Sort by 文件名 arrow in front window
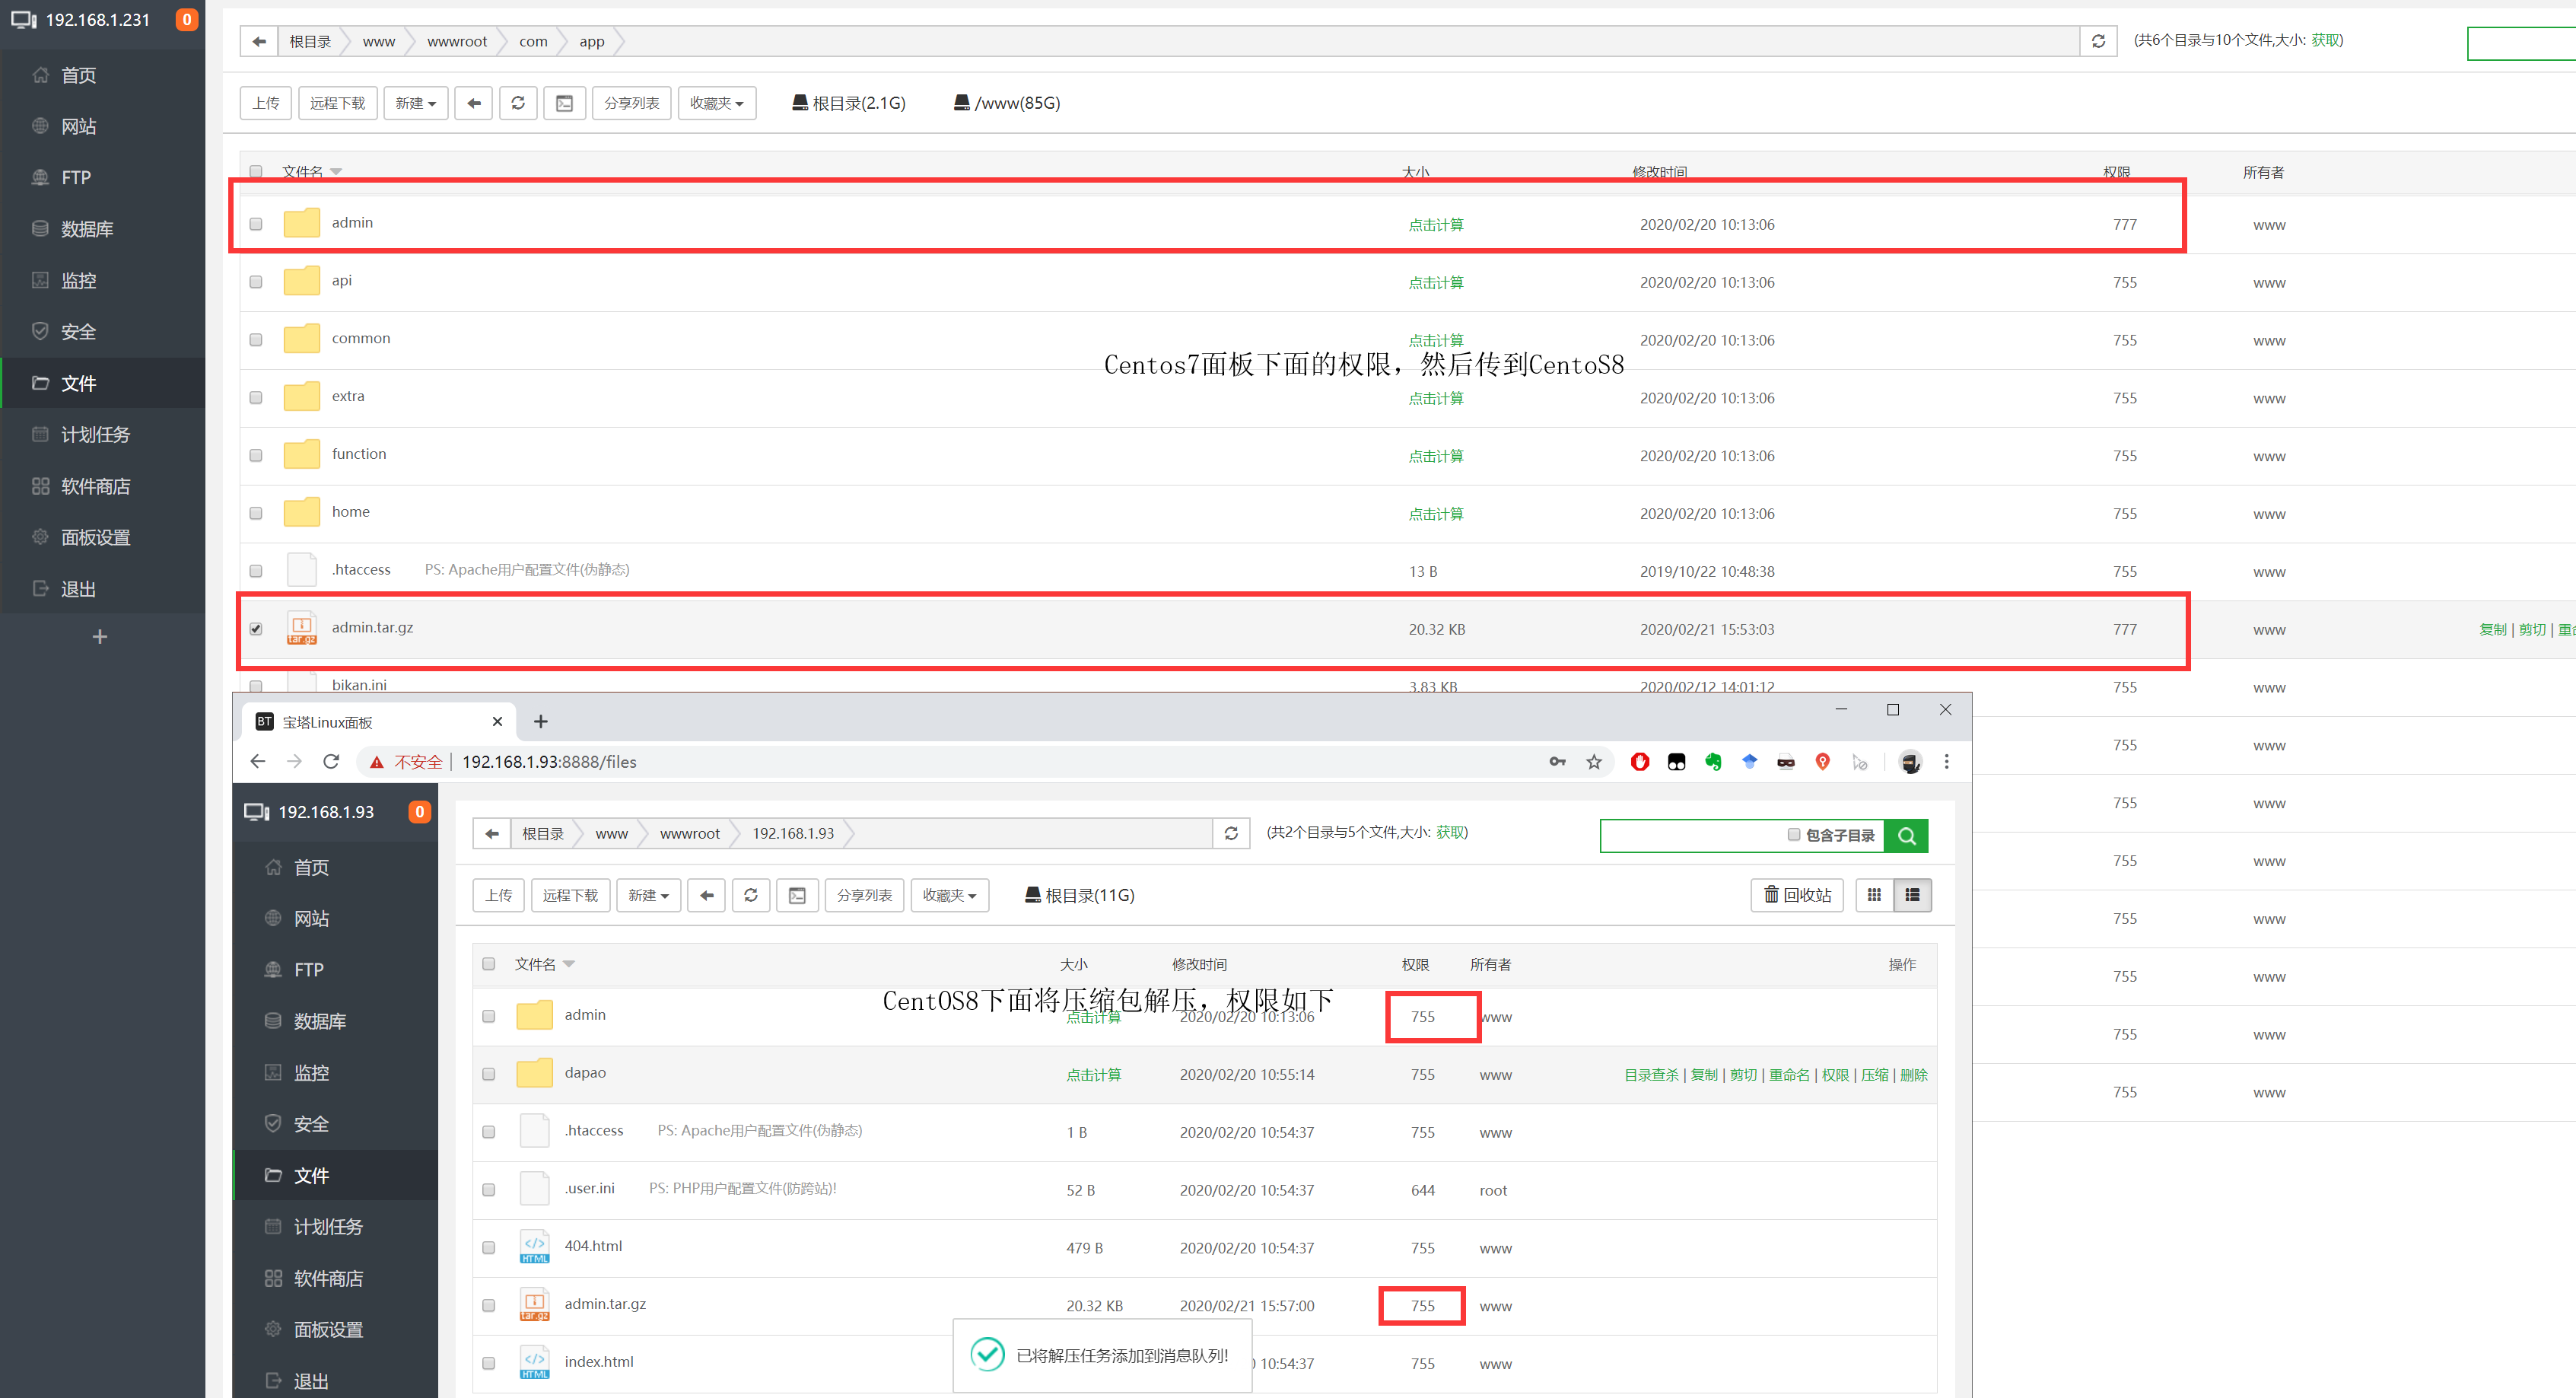2576x1398 pixels. 569,964
